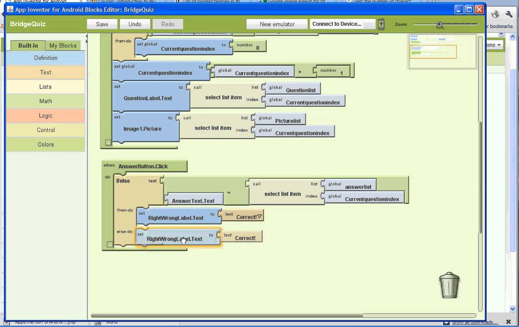Screen dimensions: 519x327
Task: Select the AnswerText.Text block
Action: (x=194, y=200)
